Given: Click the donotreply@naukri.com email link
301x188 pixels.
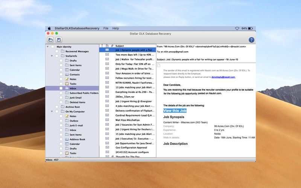Looking at the screenshot, I should 223,77.
